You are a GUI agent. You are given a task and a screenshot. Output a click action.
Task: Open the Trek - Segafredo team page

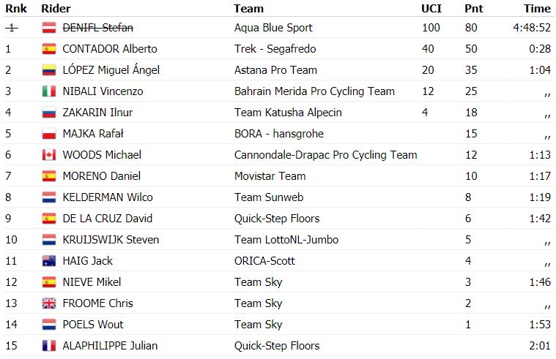pos(275,49)
